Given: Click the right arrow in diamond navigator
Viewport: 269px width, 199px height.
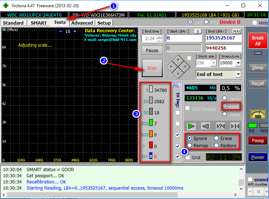Looking at the screenshot, I should 185,67.
